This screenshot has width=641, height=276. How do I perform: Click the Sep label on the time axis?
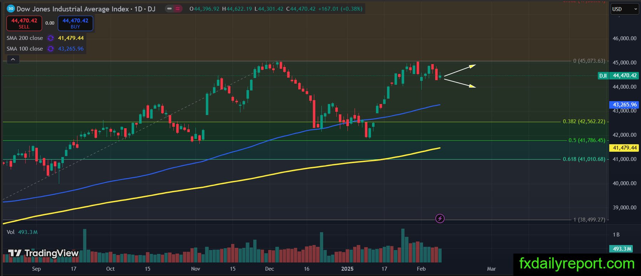36,269
